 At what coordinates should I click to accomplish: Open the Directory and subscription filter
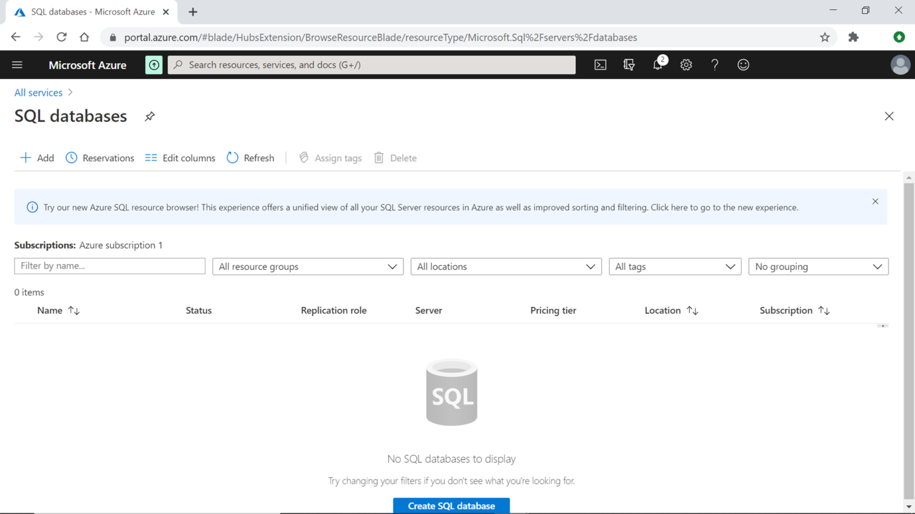click(628, 65)
